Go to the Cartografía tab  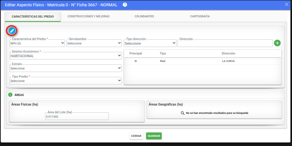click(x=200, y=16)
